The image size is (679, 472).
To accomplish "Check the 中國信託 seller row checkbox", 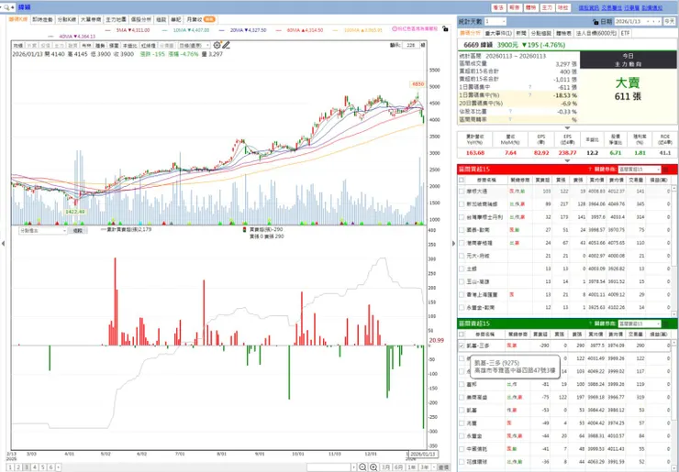I will (x=462, y=449).
